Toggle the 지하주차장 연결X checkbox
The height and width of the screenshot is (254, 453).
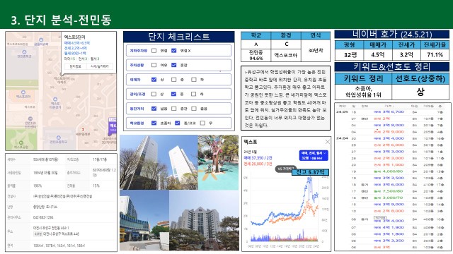[x=173, y=51]
